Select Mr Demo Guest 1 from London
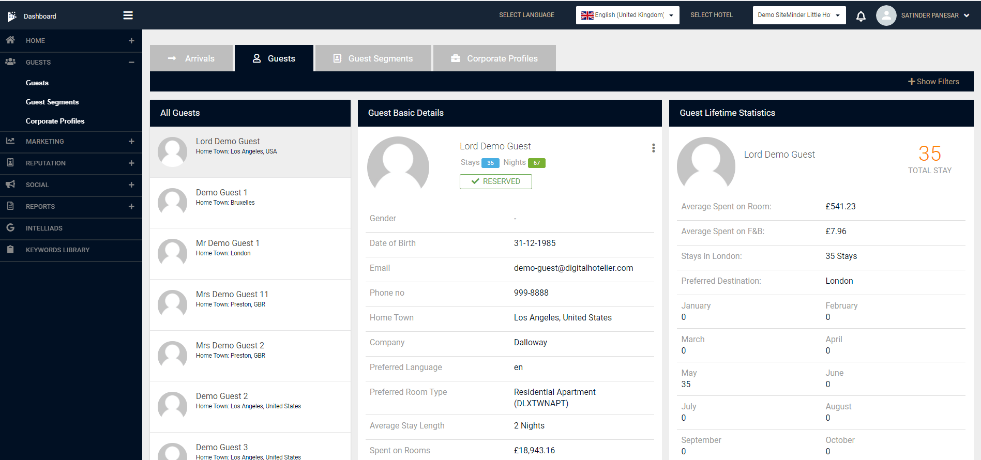The height and width of the screenshot is (460, 981). [x=250, y=254]
